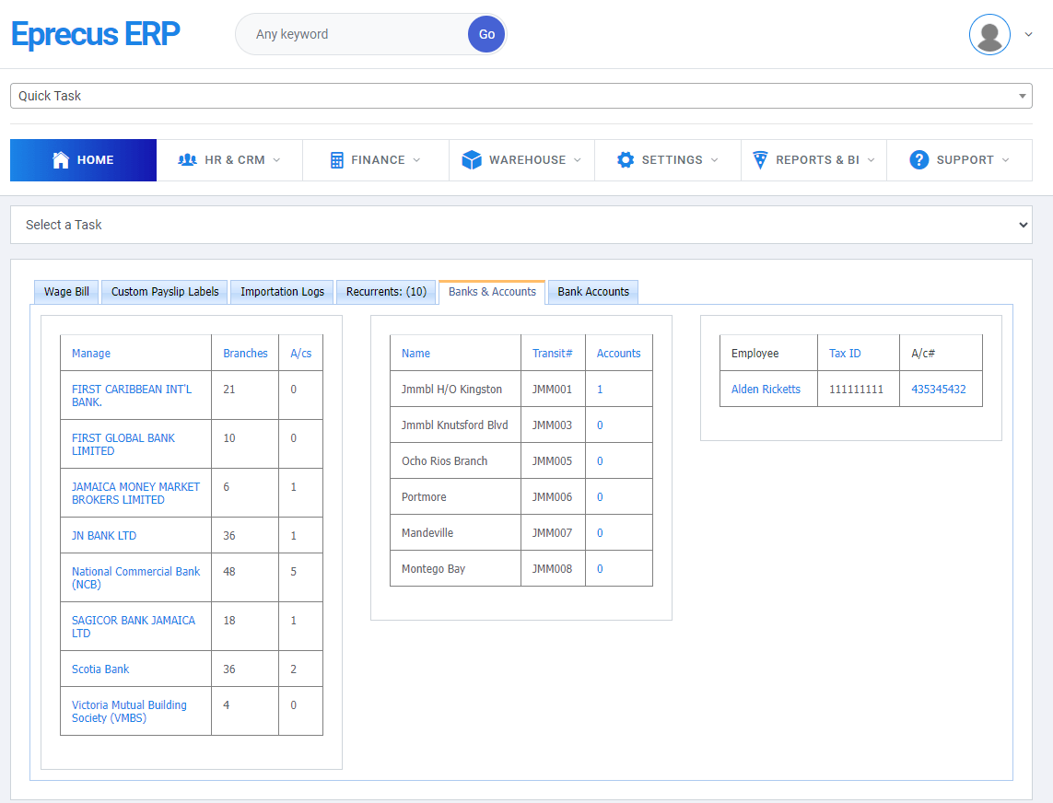
Task: Open the Scotia Bank link
Action: (100, 669)
